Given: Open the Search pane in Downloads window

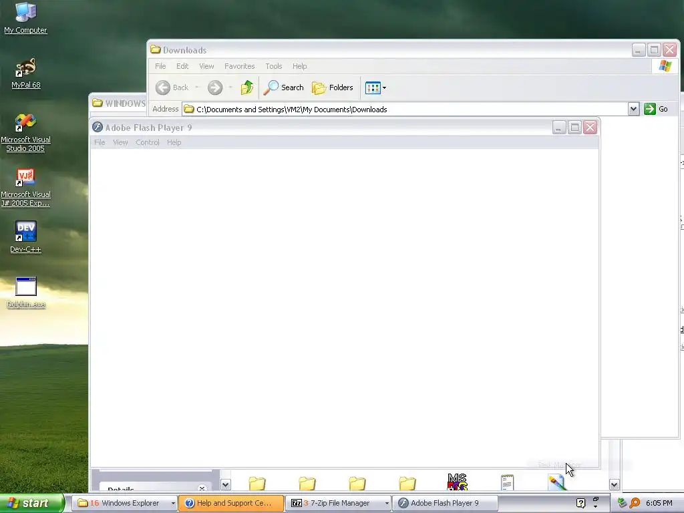Looking at the screenshot, I should click(283, 88).
